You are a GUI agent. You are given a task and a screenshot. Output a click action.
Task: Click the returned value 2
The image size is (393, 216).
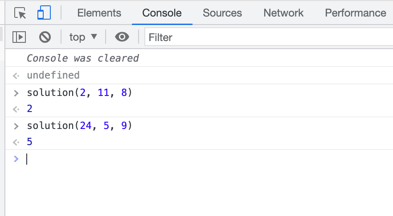coord(29,109)
